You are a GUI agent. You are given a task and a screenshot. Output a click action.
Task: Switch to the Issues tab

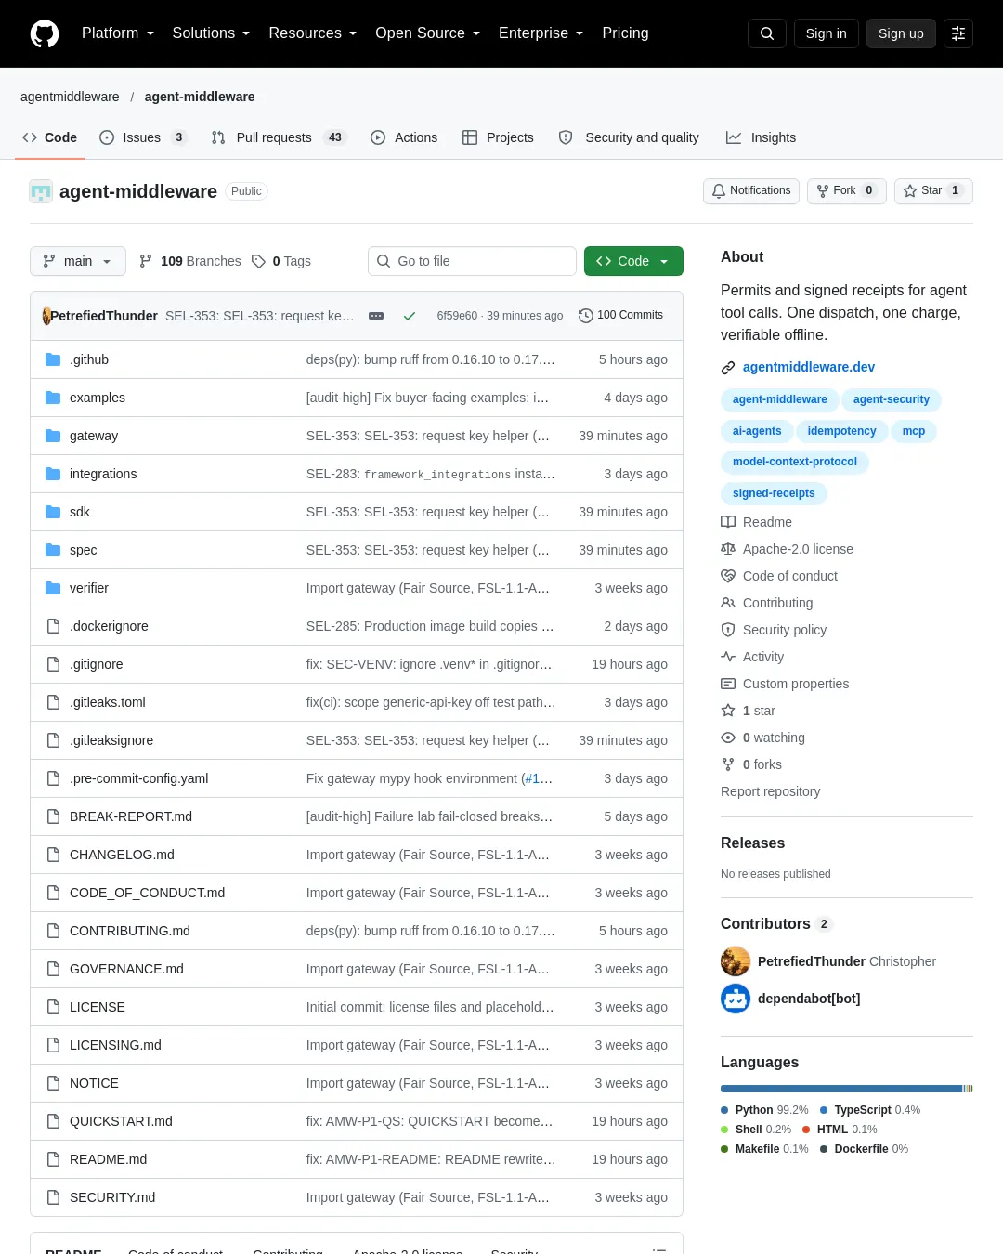tap(143, 137)
